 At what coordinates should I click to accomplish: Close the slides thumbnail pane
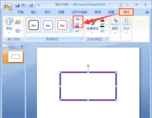click(22, 46)
